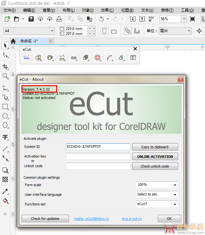Click OK in eCut About dialog

click(169, 219)
